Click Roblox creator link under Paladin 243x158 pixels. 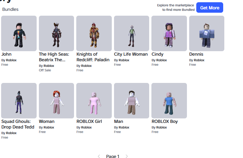pyautogui.click(x=86, y=66)
